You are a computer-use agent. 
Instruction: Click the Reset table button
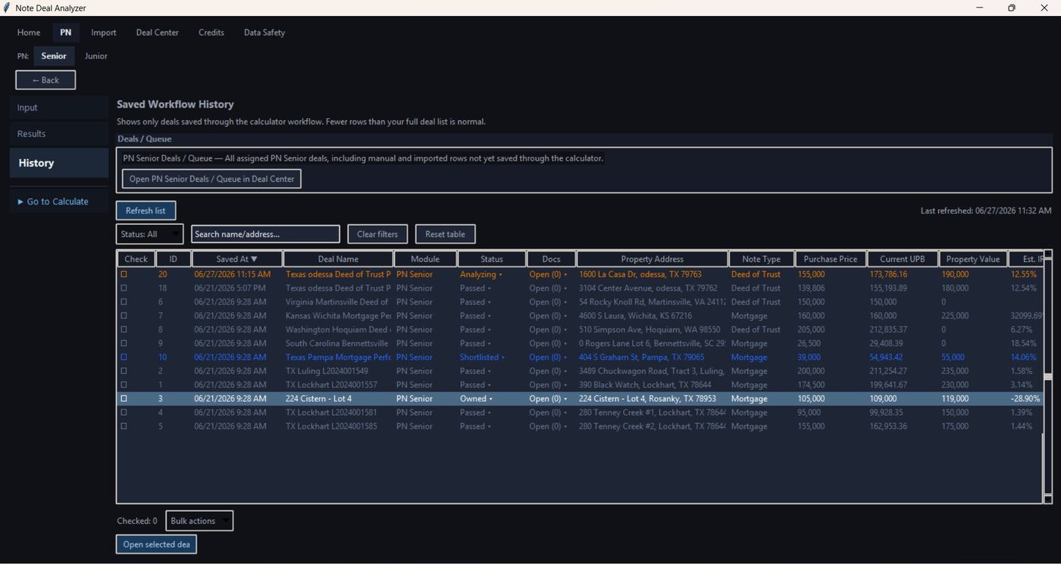coord(445,234)
